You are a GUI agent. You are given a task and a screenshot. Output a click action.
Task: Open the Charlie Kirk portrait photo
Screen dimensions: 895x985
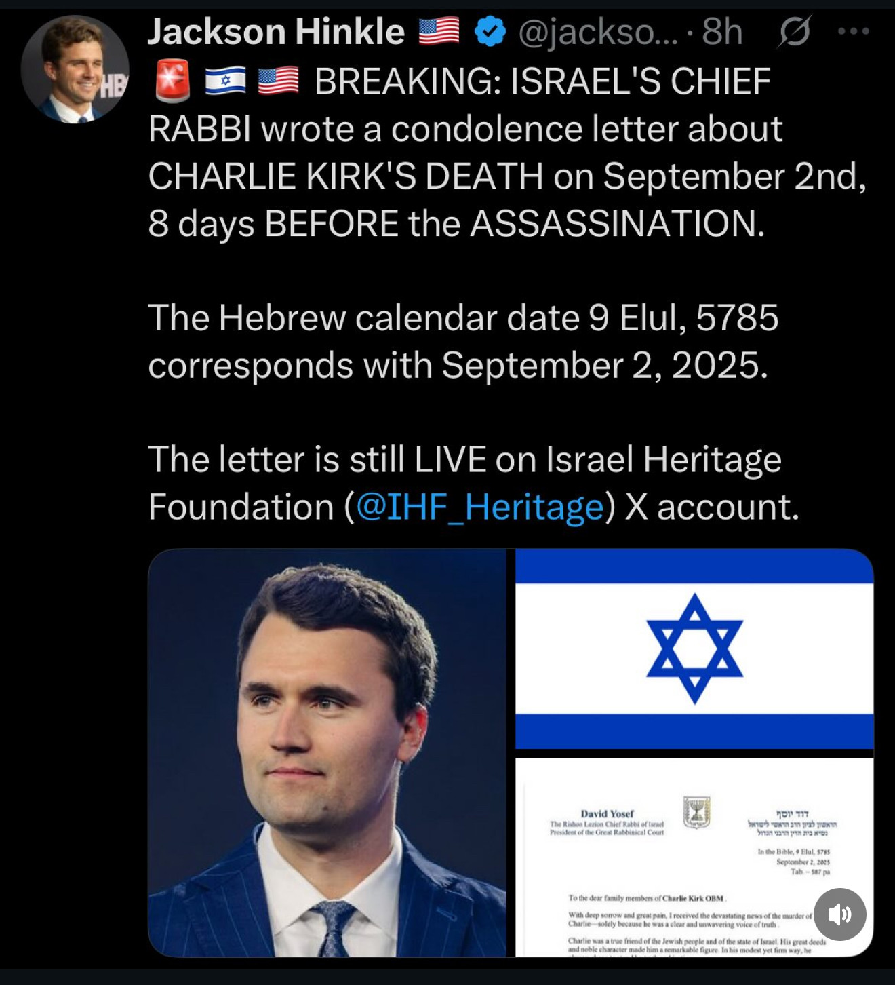[327, 753]
